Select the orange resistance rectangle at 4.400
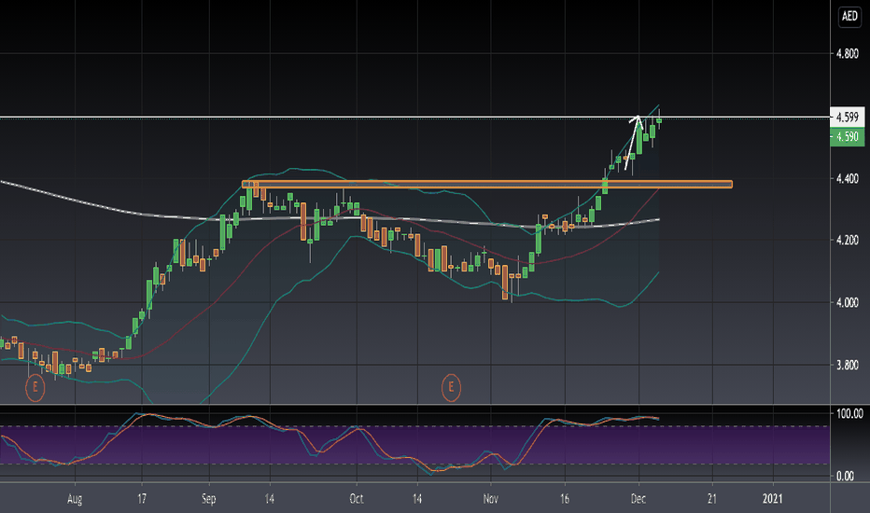The height and width of the screenshot is (513, 870). pos(487,184)
